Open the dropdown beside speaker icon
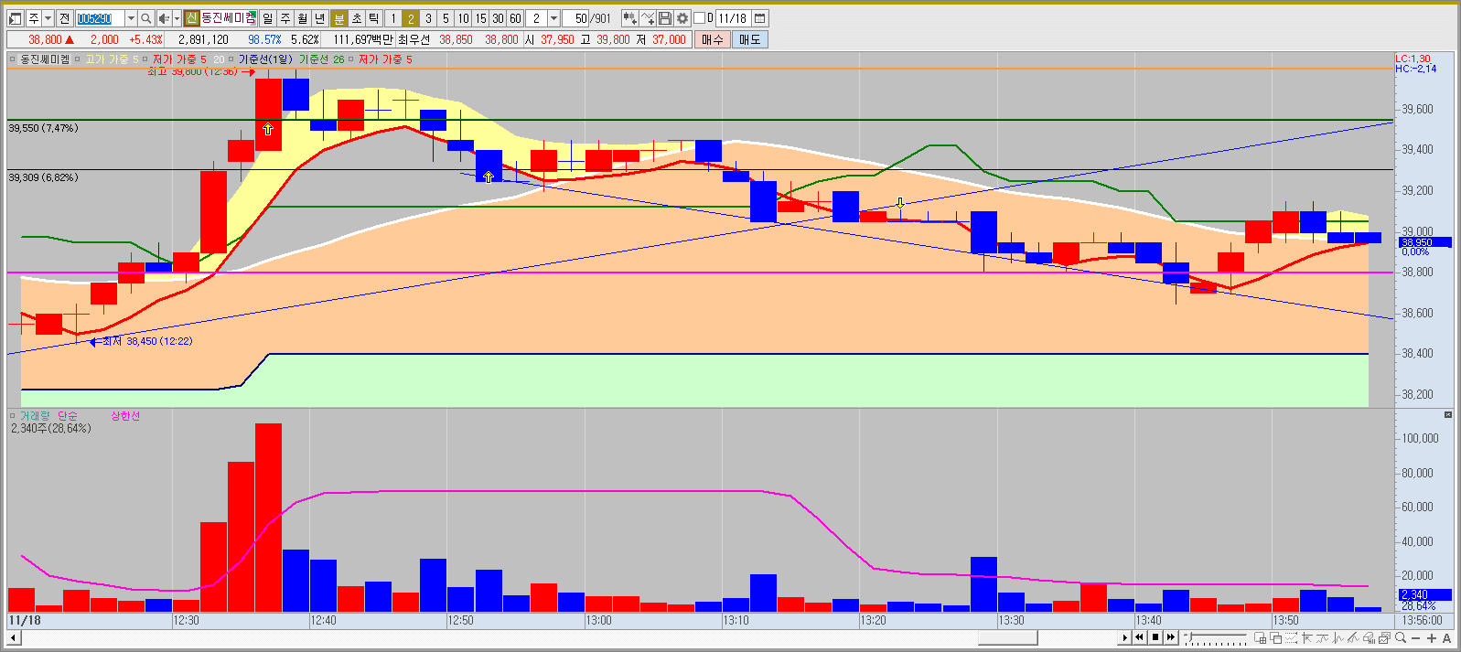Image resolution: width=1461 pixels, height=652 pixels. point(177,18)
